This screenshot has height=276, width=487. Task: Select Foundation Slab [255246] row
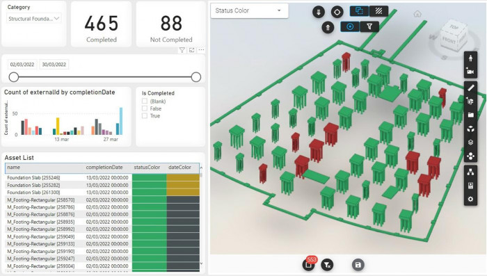point(102,177)
